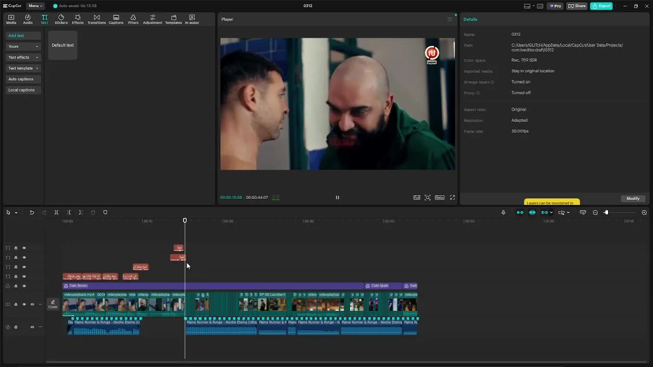Image resolution: width=653 pixels, height=367 pixels.
Task: Open more options for video track
Action: click(40, 304)
